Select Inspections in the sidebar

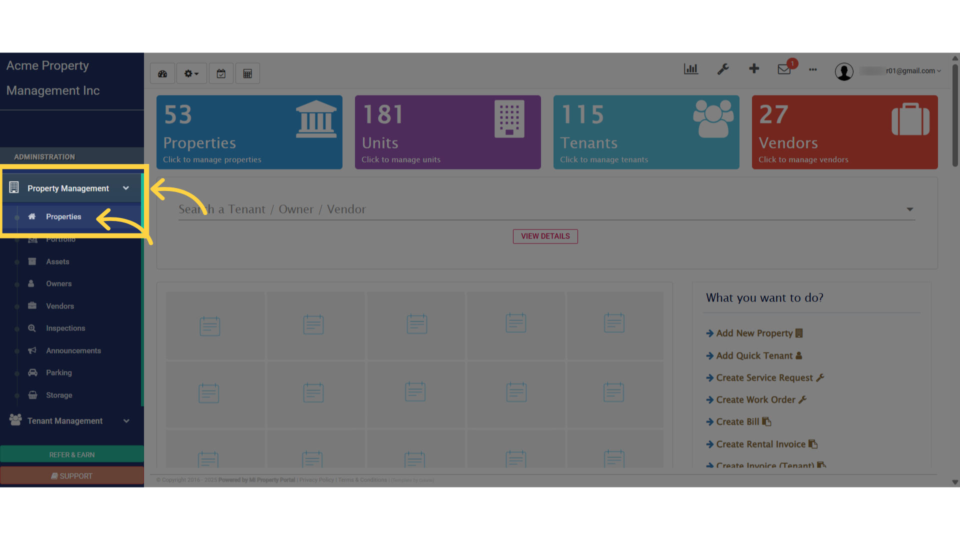pos(65,328)
